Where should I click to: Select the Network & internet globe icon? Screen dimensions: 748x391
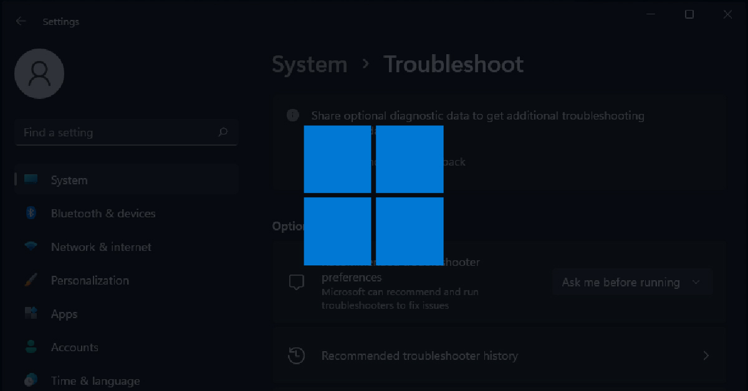tap(31, 247)
